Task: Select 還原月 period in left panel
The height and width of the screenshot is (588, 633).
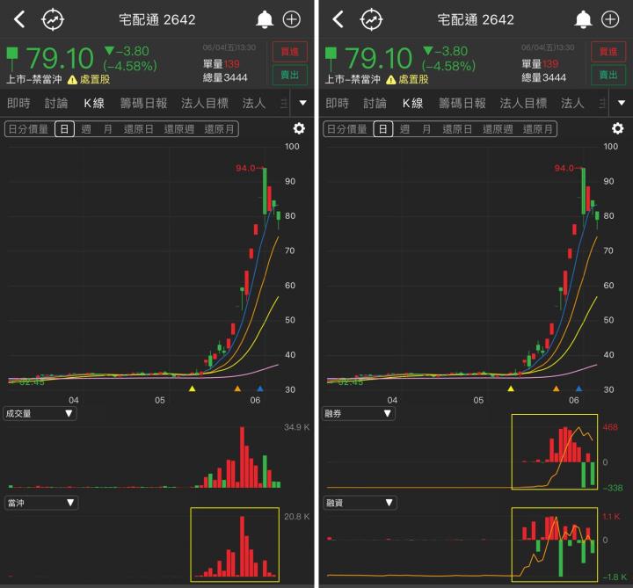Action: pyautogui.click(x=219, y=129)
